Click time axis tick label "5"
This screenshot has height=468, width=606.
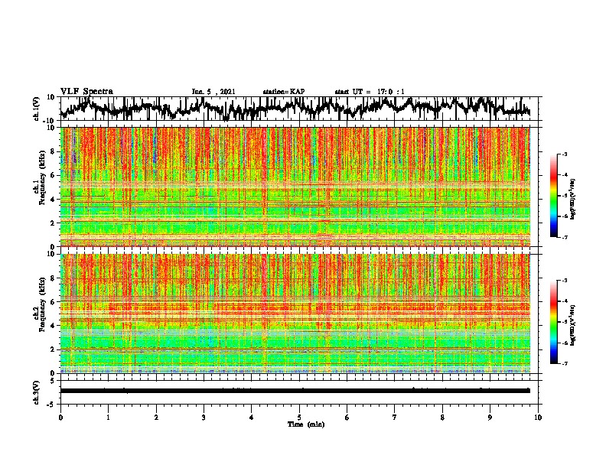click(299, 418)
